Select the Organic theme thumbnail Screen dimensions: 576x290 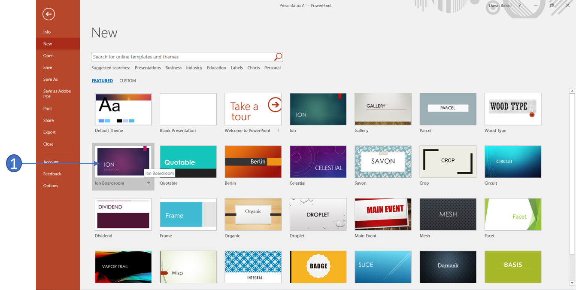click(x=253, y=214)
